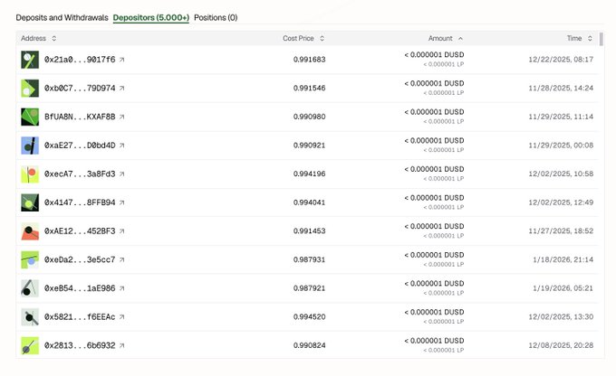Select cost price value 0.994520
Screen dimensions: 616x376
(309, 317)
